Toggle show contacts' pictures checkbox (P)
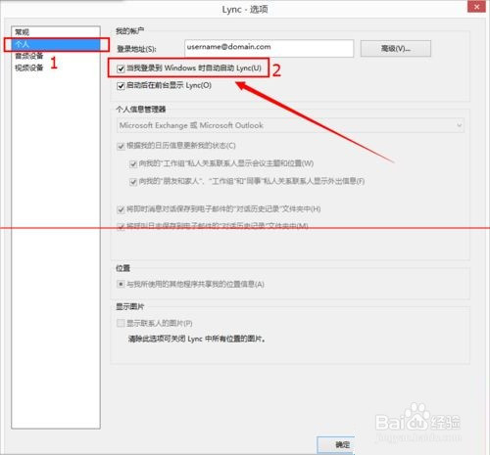490x455 pixels. (121, 323)
